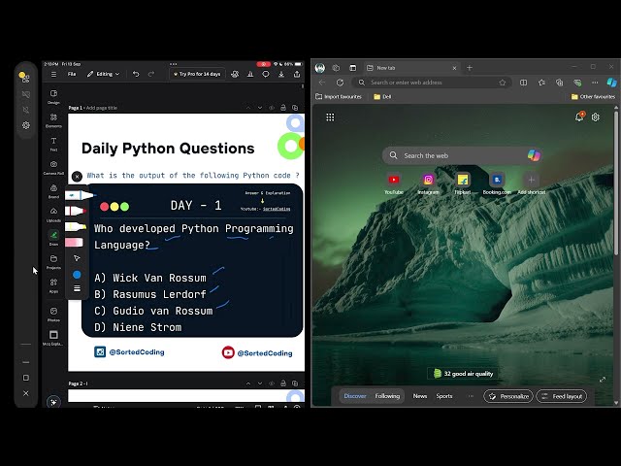The height and width of the screenshot is (466, 621).
Task: Lock Page 1 with the lock icon
Action: click(x=283, y=108)
